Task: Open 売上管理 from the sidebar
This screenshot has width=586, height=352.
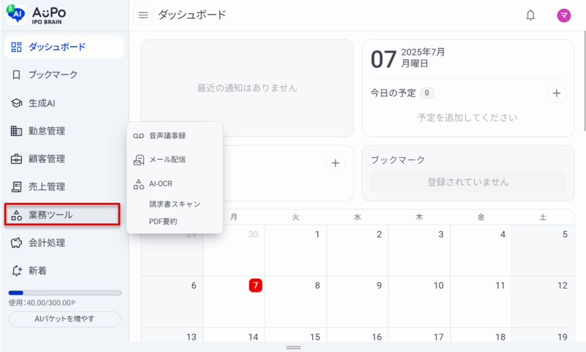Action: (64, 187)
